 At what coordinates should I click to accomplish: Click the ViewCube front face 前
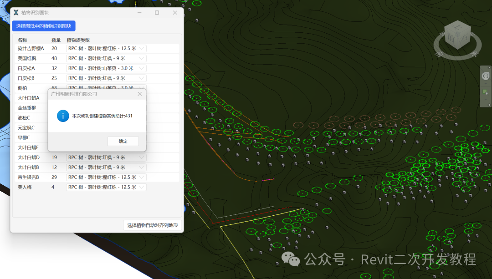tap(451, 38)
